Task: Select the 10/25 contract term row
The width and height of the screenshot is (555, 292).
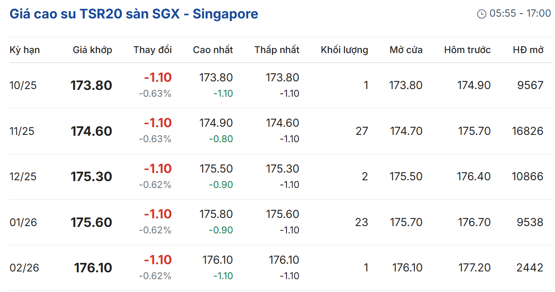Action: (23, 86)
